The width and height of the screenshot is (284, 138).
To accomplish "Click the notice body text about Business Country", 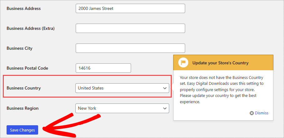I will point(222,90).
